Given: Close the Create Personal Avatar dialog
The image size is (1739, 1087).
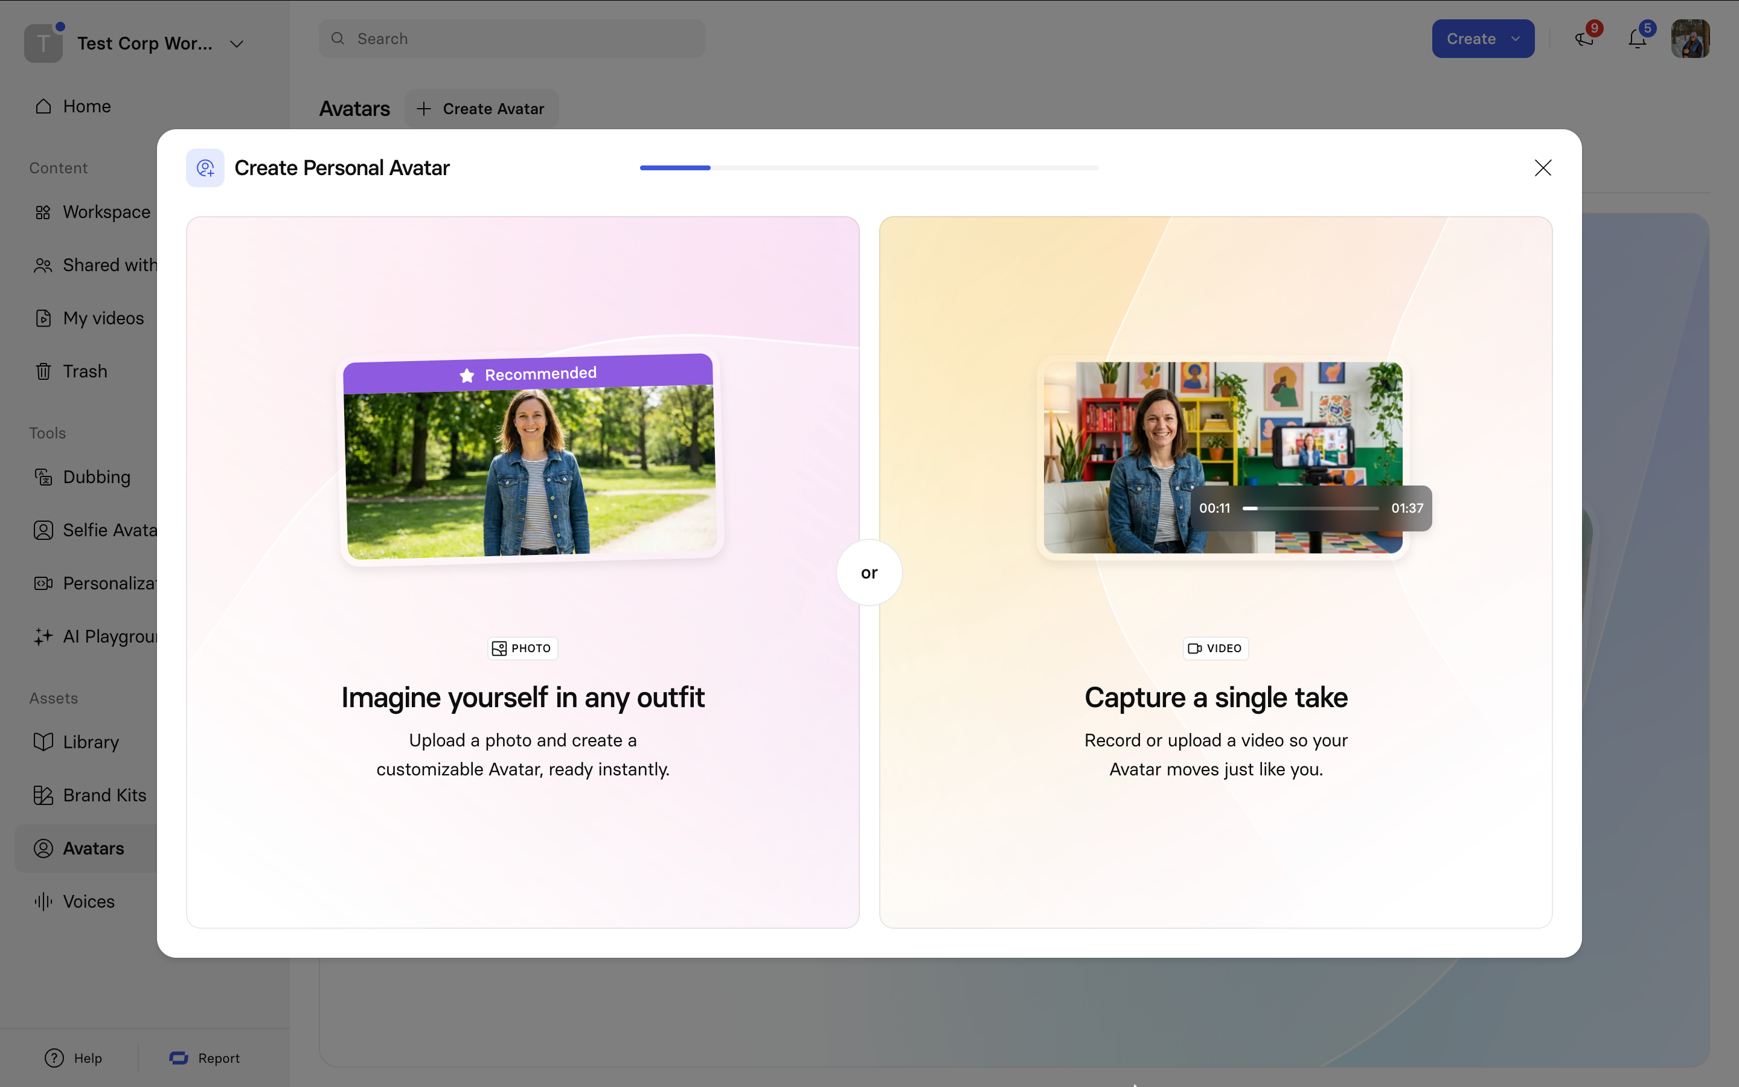Looking at the screenshot, I should click(1542, 167).
